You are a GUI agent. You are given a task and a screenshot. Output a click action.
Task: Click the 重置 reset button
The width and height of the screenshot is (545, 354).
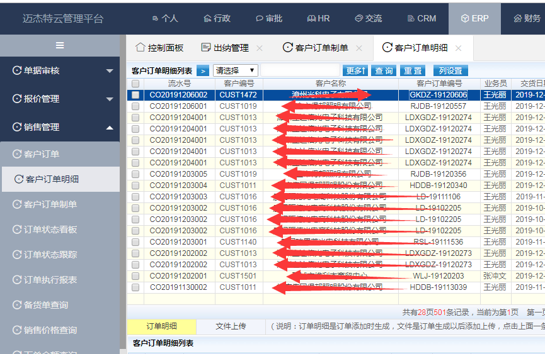point(413,71)
